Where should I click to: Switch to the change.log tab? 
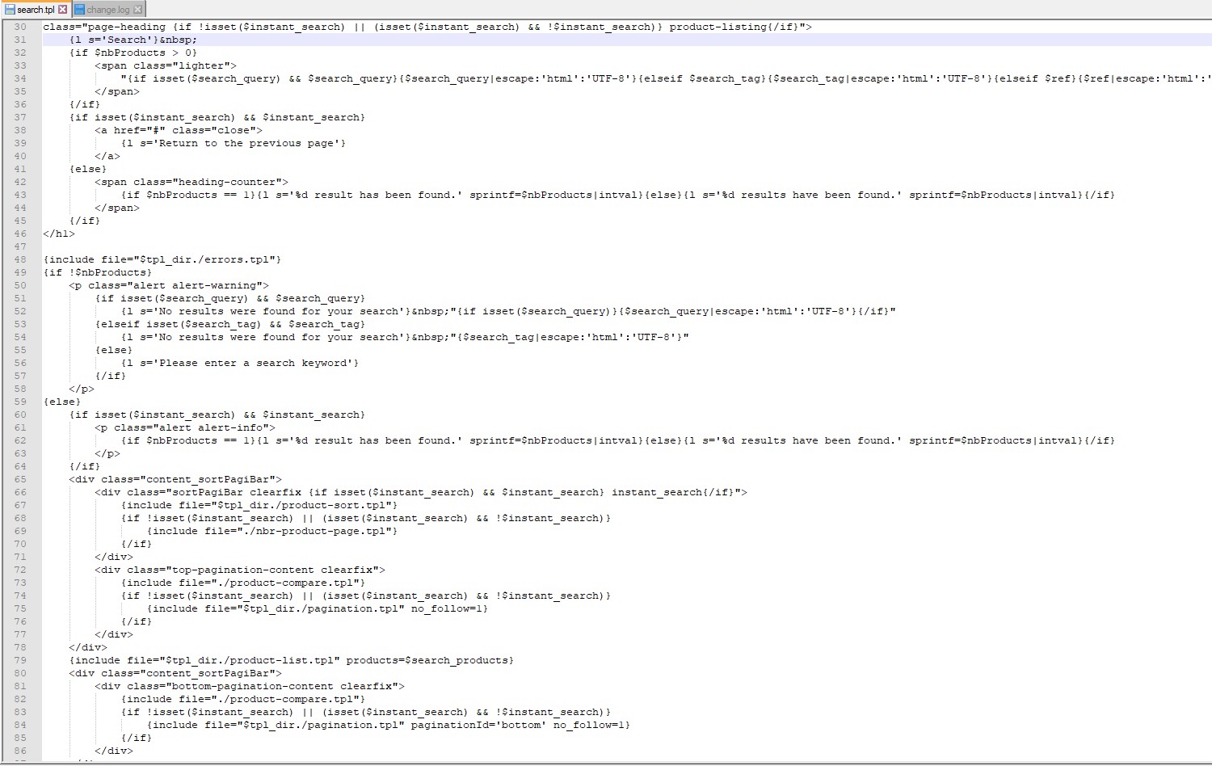pyautogui.click(x=107, y=10)
